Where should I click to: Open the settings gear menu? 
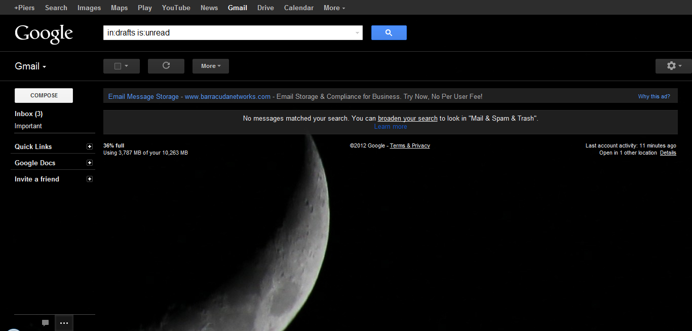[x=673, y=66]
